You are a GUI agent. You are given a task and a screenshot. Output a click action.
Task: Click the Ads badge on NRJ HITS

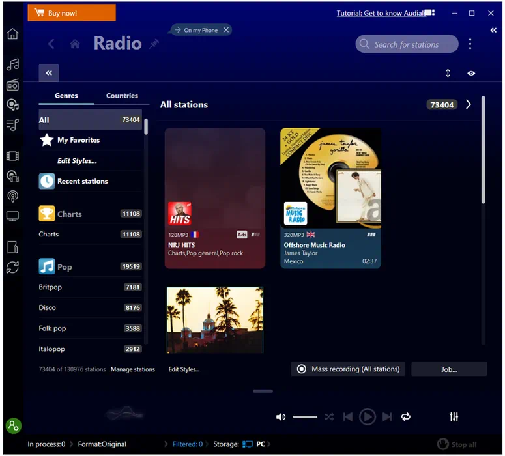(242, 235)
